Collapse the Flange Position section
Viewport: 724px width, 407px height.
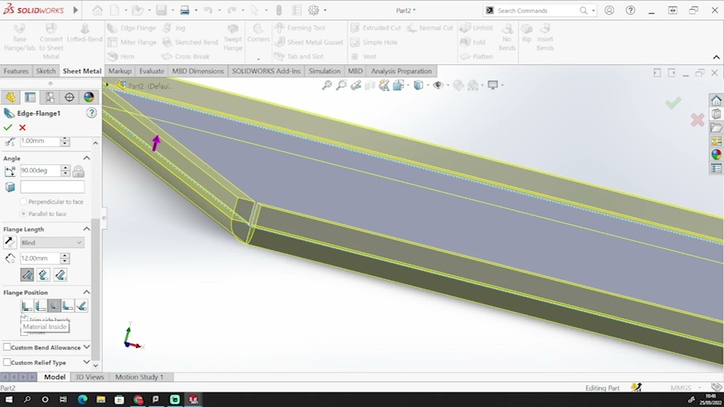click(x=87, y=292)
